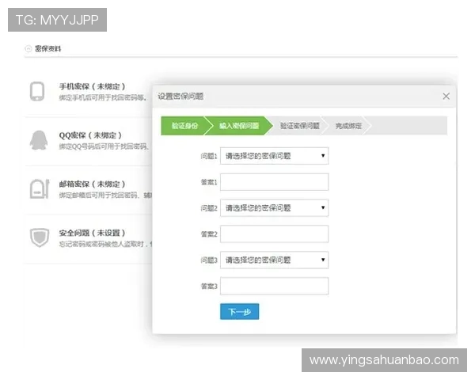Click the phone icon for 手机密保
Viewport: 475px width, 380px height.
coord(37,91)
